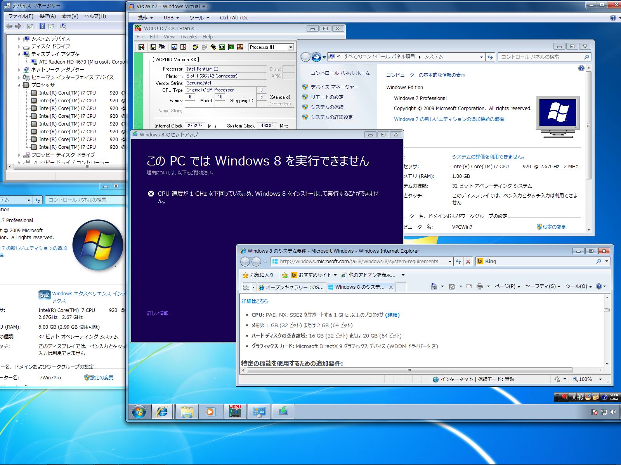This screenshot has height=465, width=621.
Task: Open セーフティ(S) dropdown in IE
Action: pyautogui.click(x=543, y=286)
